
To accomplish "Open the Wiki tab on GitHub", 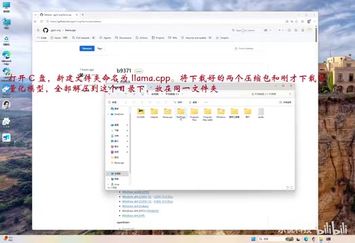I will 173,38.
